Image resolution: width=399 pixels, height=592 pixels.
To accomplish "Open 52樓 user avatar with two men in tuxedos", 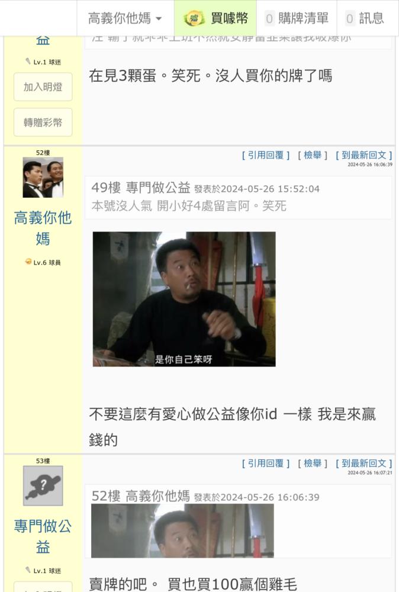I will coord(43,178).
